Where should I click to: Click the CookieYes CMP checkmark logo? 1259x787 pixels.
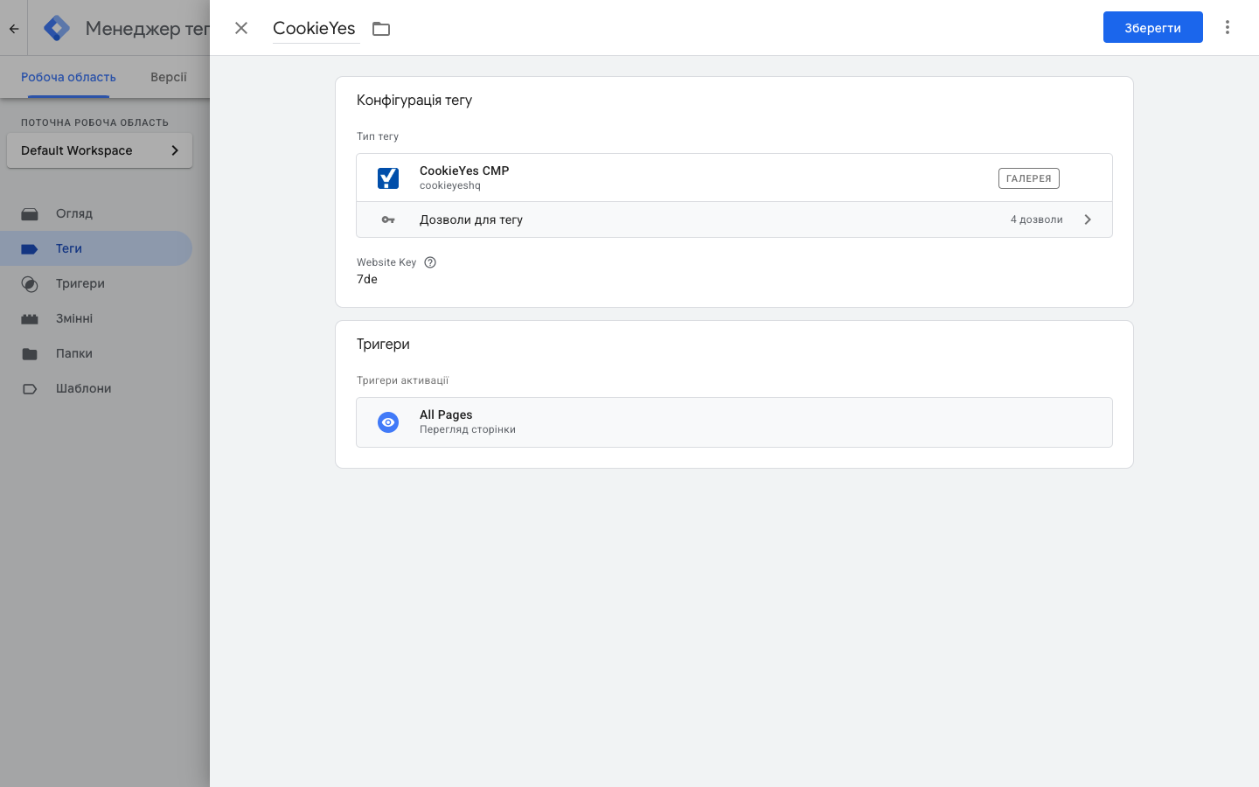[x=388, y=178]
